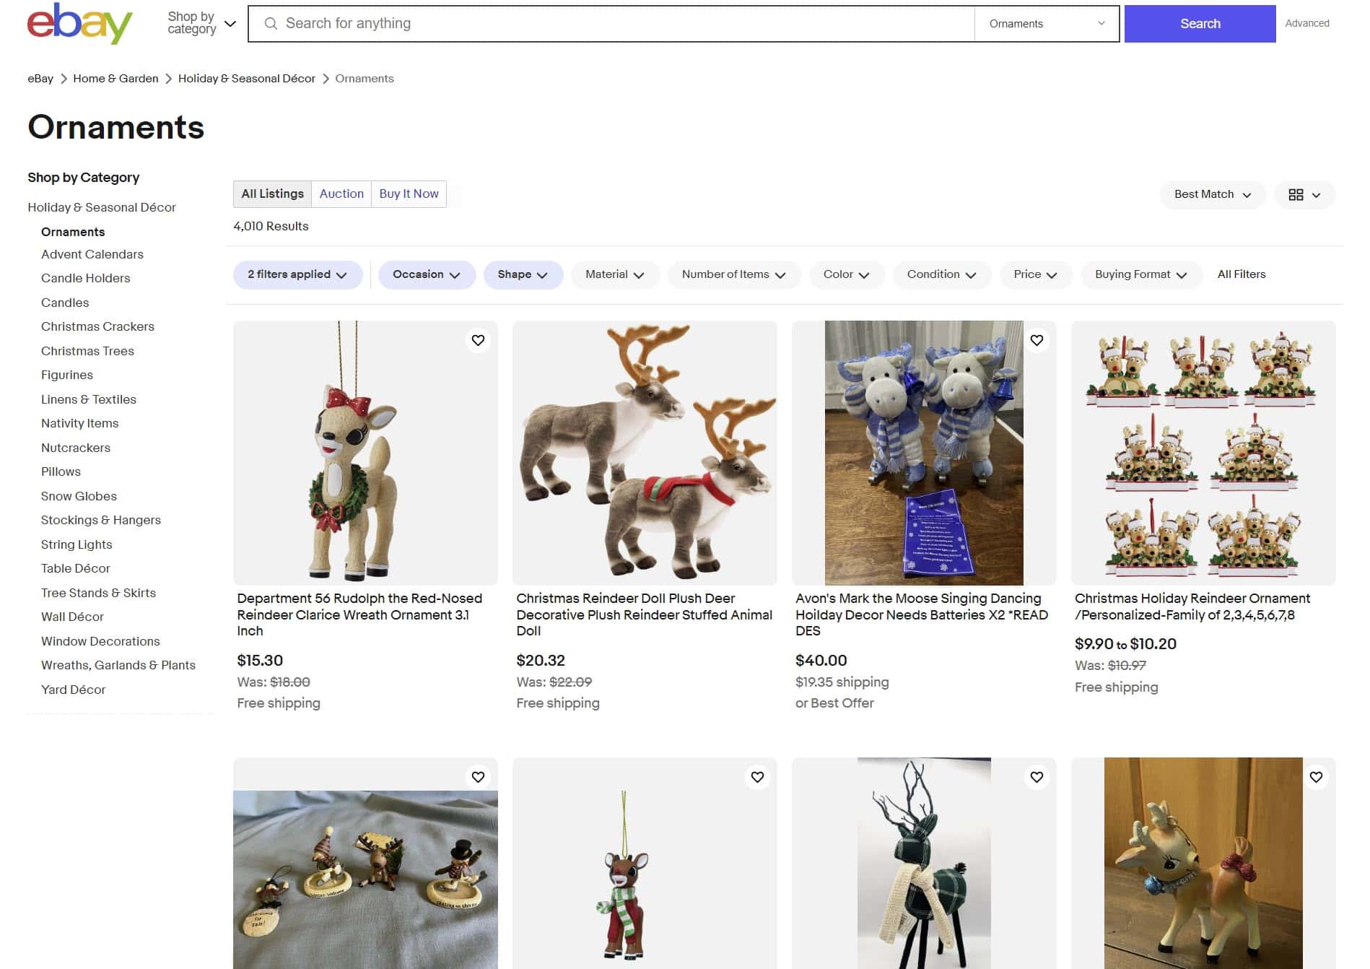The width and height of the screenshot is (1370, 969).
Task: Open the blue singing moose product photo
Action: pos(924,453)
